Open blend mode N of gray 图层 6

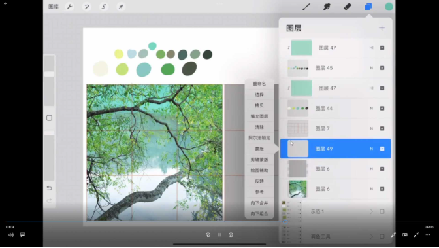point(371,169)
